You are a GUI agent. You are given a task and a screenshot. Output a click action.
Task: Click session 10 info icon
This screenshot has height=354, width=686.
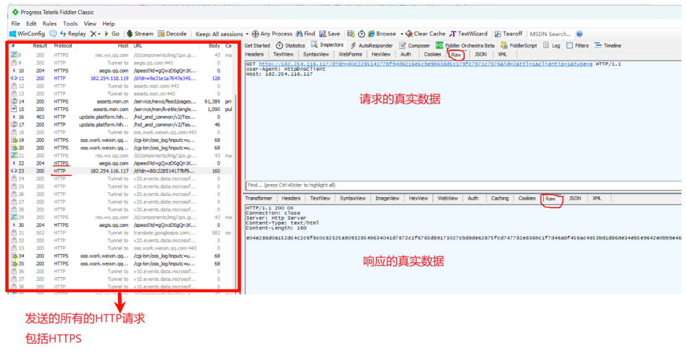click(14, 71)
